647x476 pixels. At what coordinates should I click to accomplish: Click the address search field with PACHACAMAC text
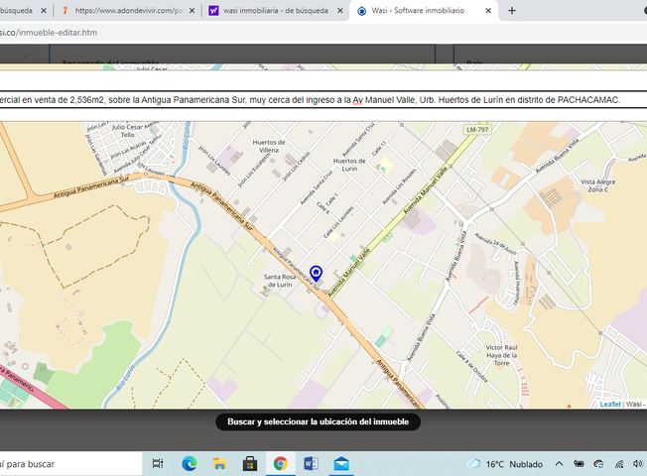[323, 100]
